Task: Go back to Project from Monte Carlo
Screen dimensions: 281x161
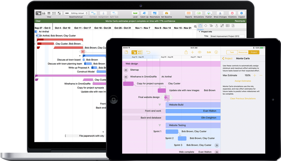Action: point(227,58)
